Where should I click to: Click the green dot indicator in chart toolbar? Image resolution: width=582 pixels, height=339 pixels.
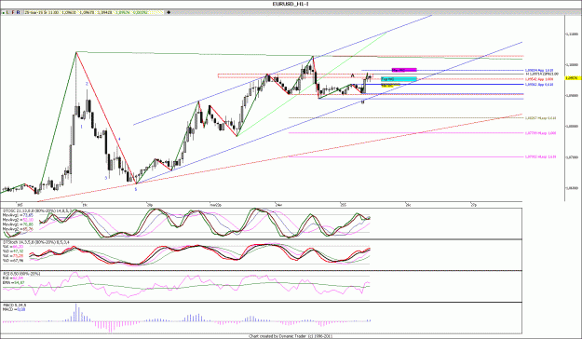(x=4, y=13)
